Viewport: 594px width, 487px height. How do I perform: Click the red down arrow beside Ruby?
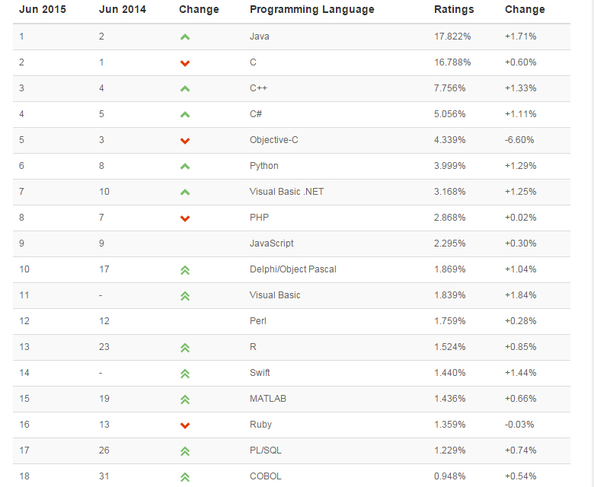tap(184, 425)
